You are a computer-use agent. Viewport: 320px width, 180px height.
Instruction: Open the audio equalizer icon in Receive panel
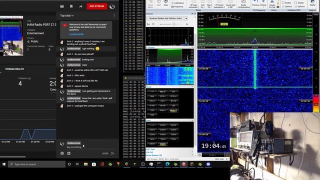(x=148, y=24)
